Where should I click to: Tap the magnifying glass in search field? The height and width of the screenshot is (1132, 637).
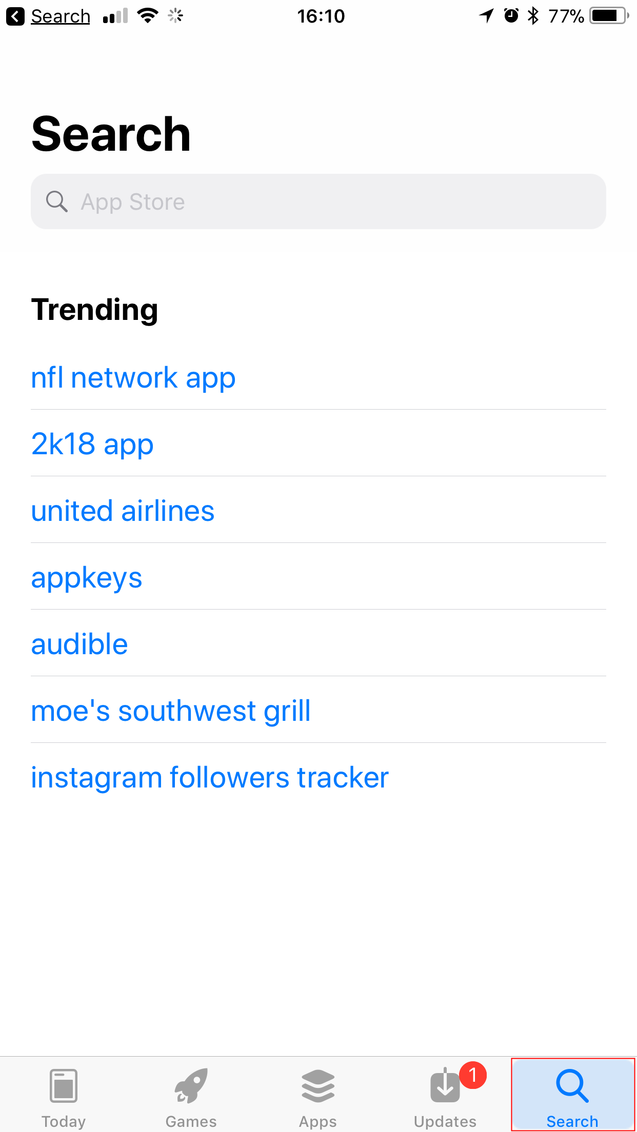coord(56,201)
